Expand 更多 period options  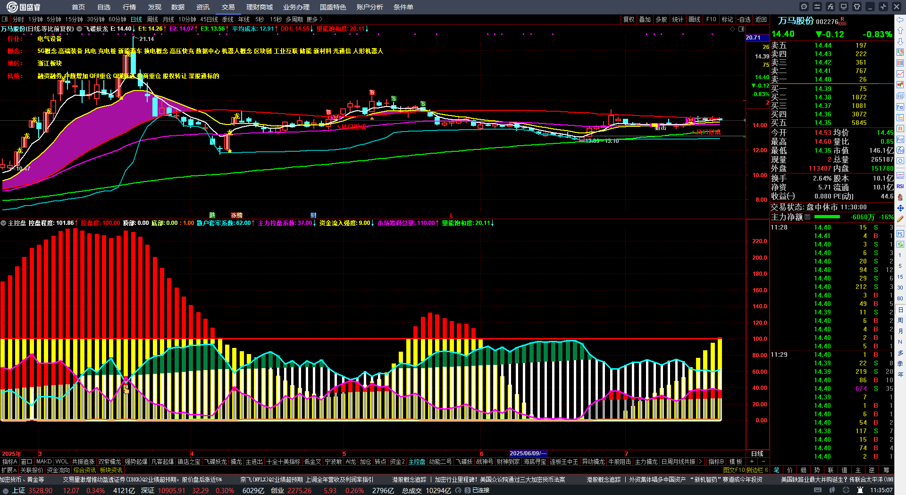(314, 19)
